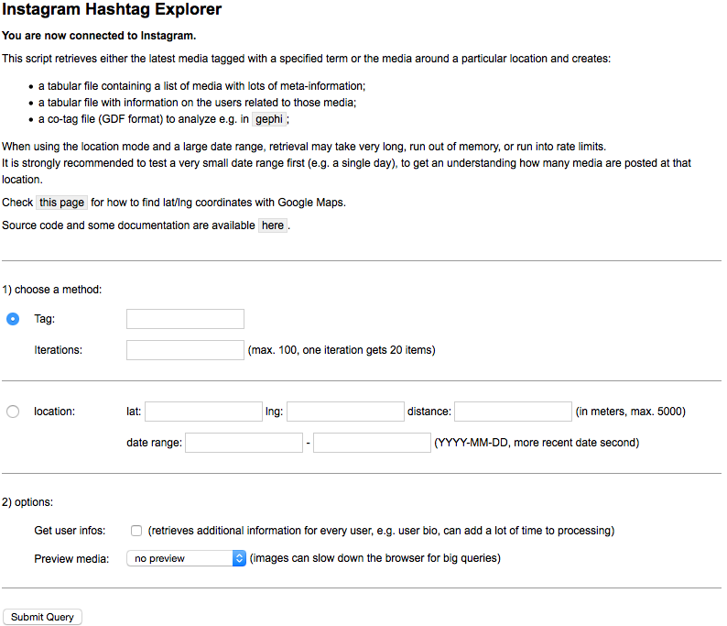Image resolution: width=727 pixels, height=626 pixels.
Task: Click the Instagram Hashtag Explorer heading
Action: (112, 11)
